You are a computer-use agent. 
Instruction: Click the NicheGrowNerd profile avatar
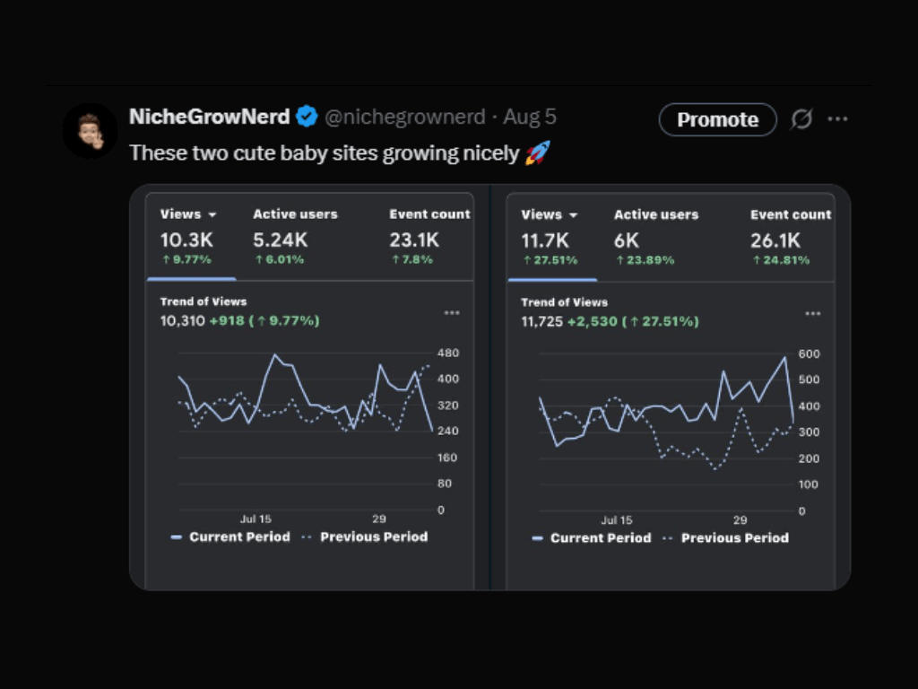[90, 131]
